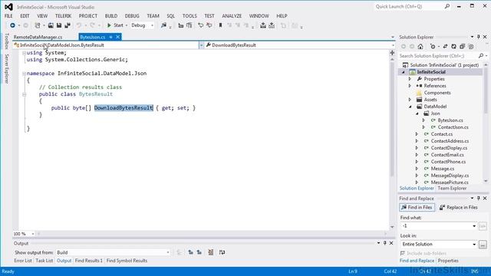Toggle the Include sub-folders checkbox
The height and width of the screenshot is (276, 491).
403,253
